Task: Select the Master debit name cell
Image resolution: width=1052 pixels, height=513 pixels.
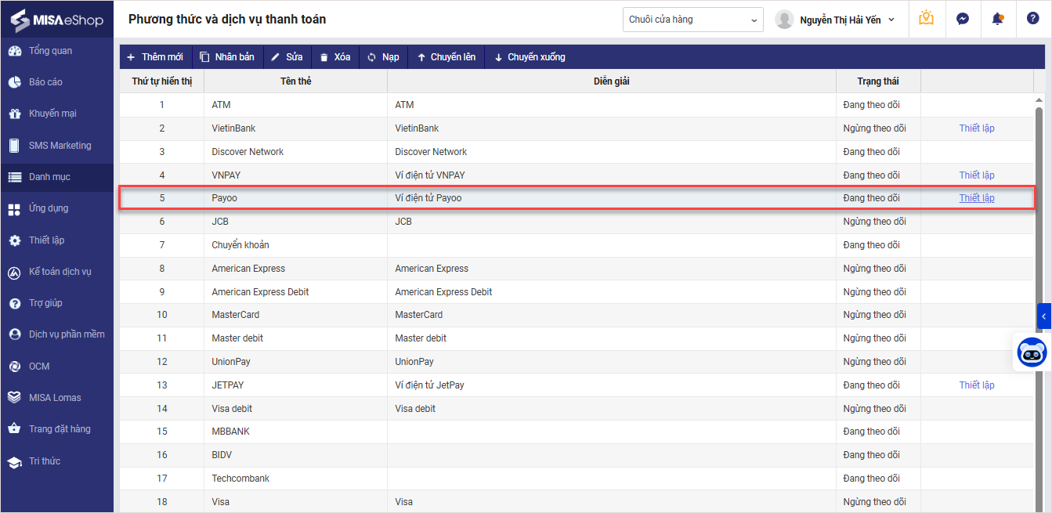Action: tap(295, 338)
